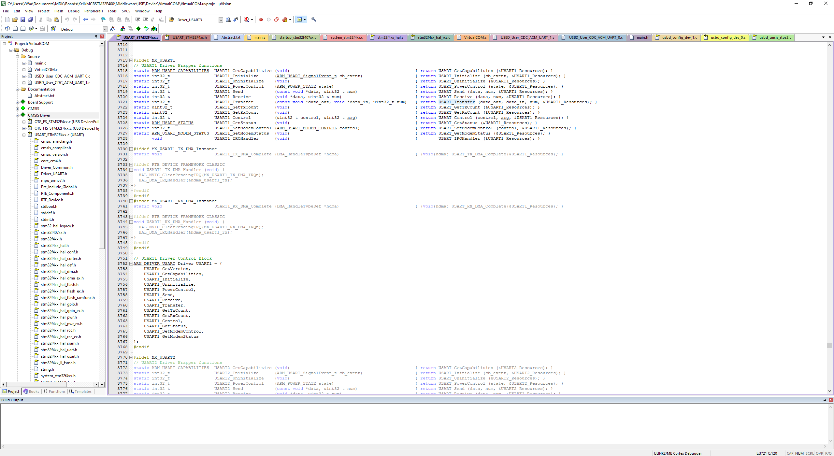Screen dimensions: 834x456
Task: Toggle the bookmark flag icon
Action: pyautogui.click(x=103, y=20)
